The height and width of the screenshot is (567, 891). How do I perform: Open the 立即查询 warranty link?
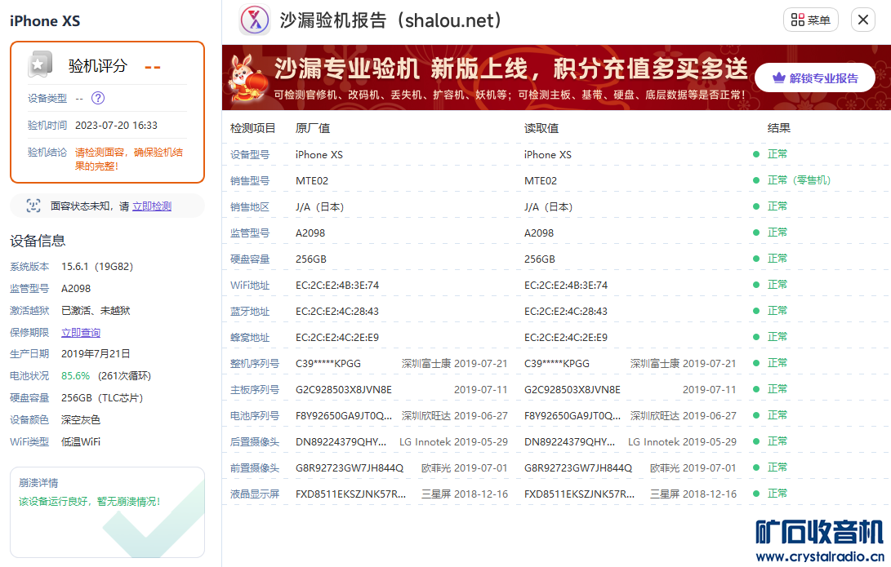81,333
